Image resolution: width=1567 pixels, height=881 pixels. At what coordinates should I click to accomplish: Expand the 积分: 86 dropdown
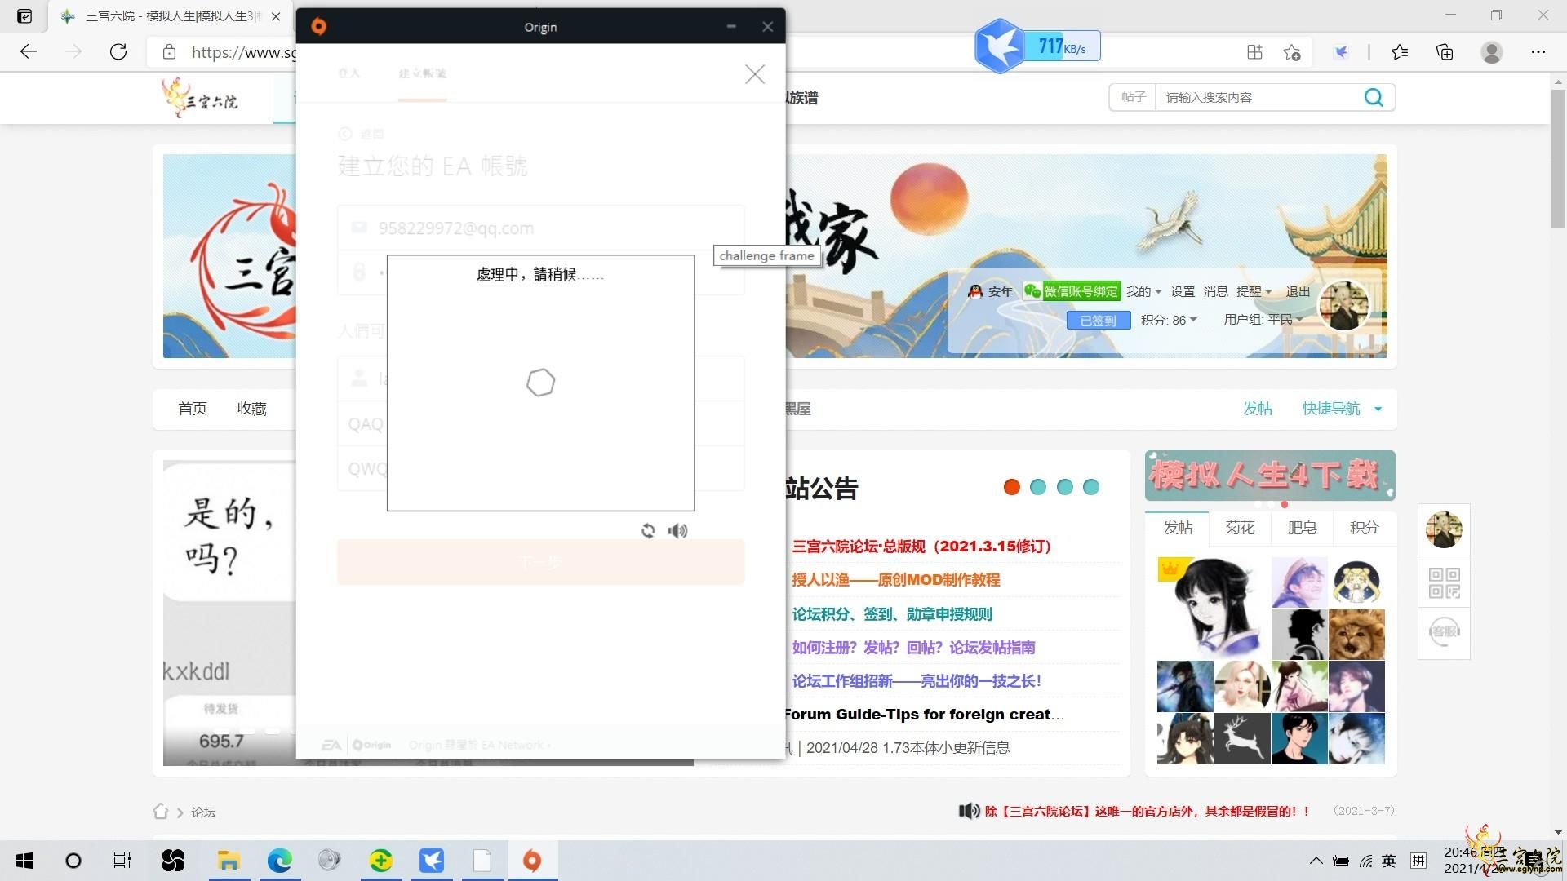pyautogui.click(x=1169, y=320)
